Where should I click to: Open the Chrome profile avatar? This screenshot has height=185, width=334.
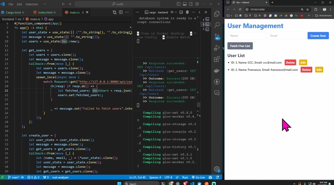[324, 9]
